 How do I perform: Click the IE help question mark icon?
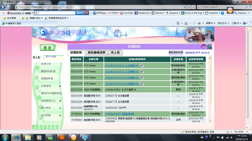click(244, 23)
